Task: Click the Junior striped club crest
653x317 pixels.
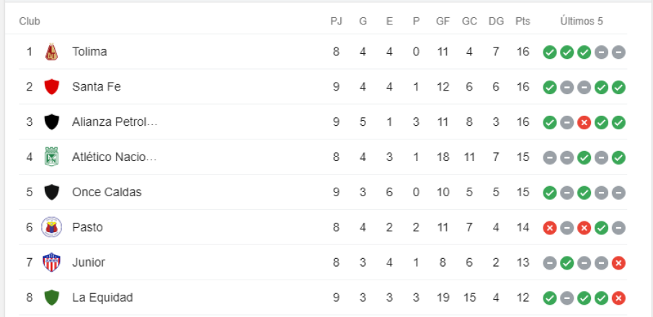Action: [x=51, y=262]
